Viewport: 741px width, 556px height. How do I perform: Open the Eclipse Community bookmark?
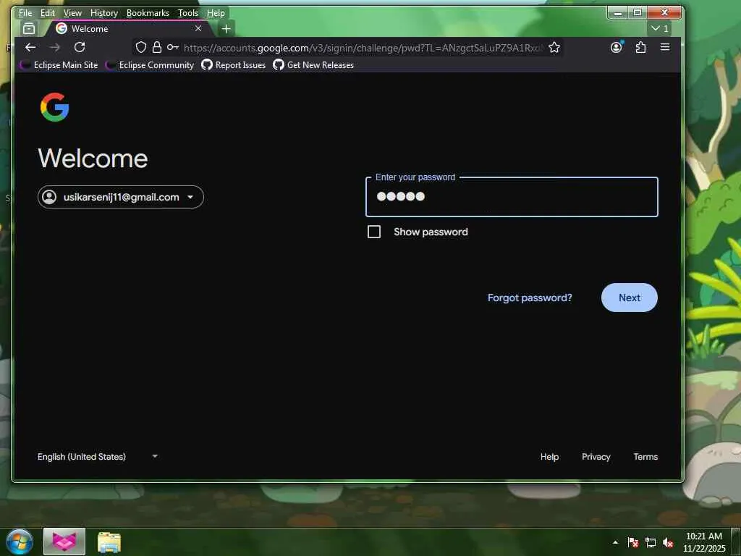(x=150, y=65)
